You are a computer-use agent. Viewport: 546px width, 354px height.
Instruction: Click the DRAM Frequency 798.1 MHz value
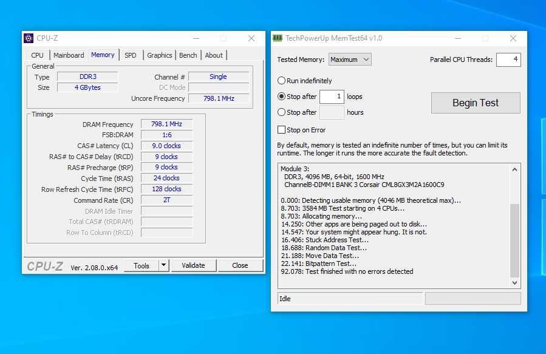pos(166,124)
